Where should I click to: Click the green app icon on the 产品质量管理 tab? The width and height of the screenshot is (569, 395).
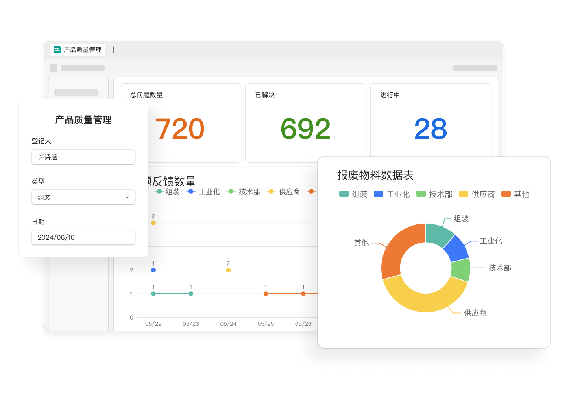pos(57,50)
